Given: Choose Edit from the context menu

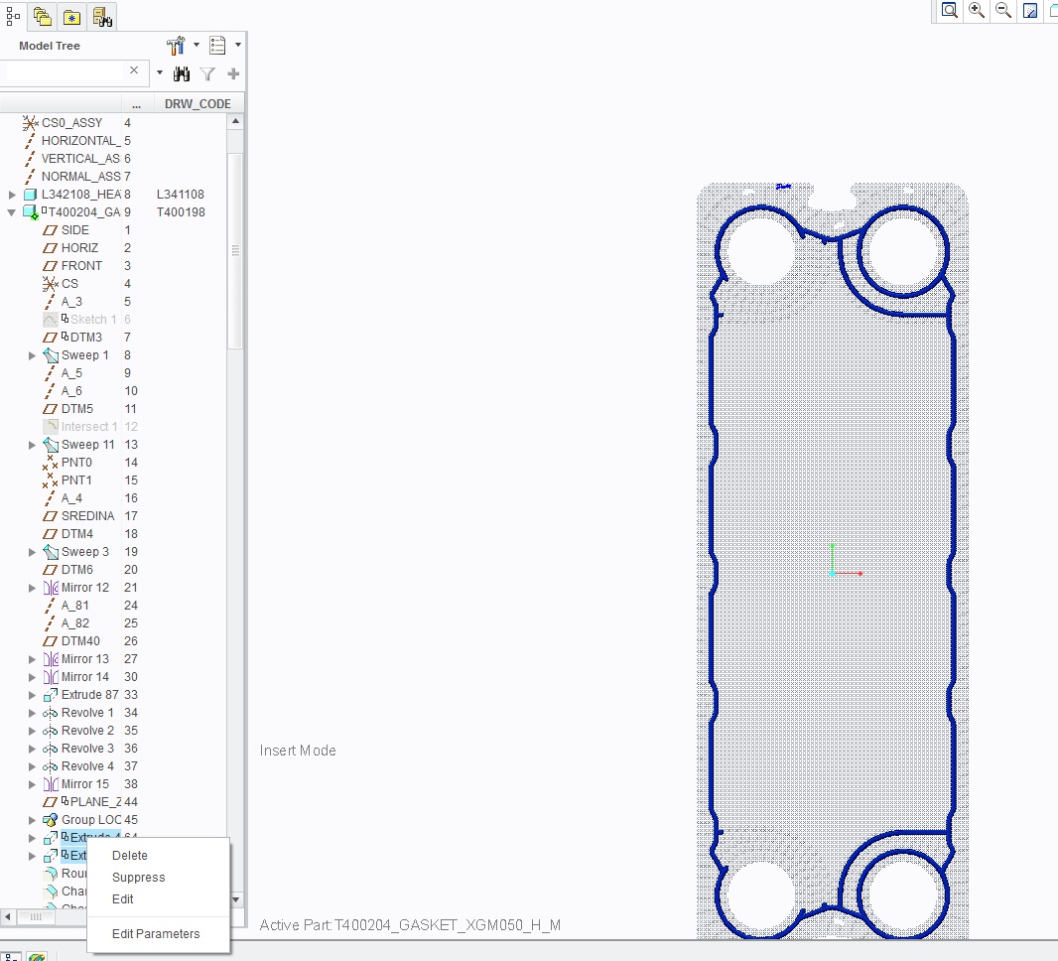Looking at the screenshot, I should (x=123, y=898).
